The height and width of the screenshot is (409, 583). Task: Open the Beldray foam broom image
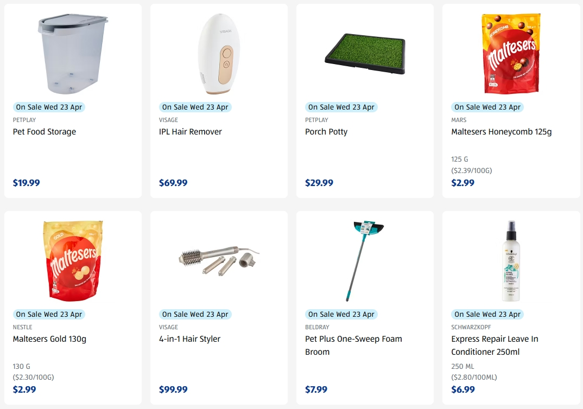[x=365, y=261]
